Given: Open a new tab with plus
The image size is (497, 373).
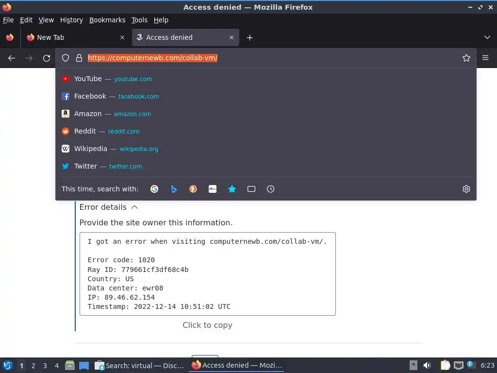Looking at the screenshot, I should click(x=250, y=38).
